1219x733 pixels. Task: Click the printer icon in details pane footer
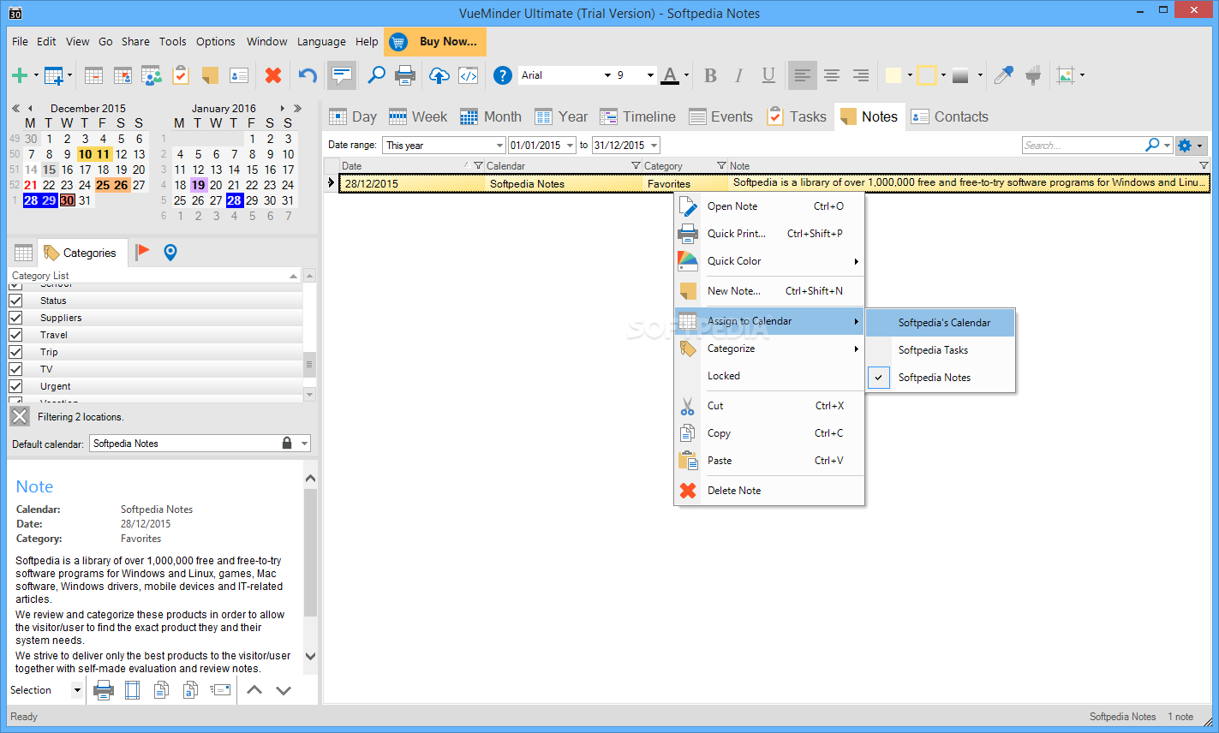[104, 690]
